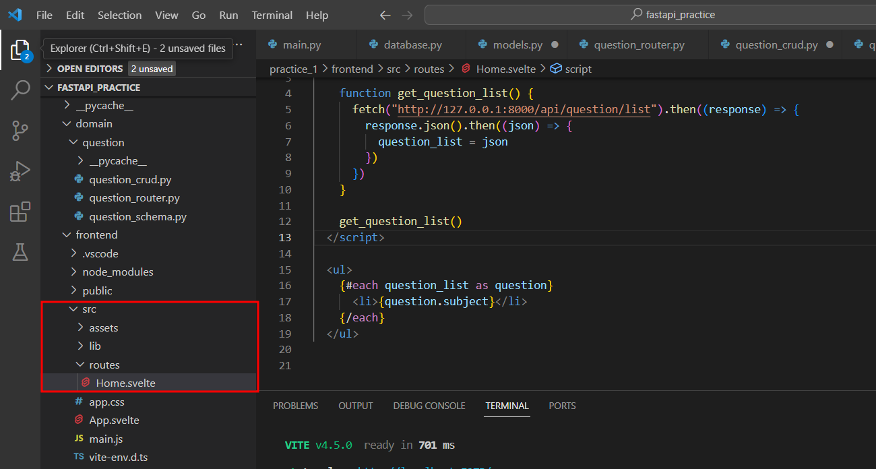This screenshot has height=469, width=876.
Task: Switch to the PROBLEMS panel tab
Action: pyautogui.click(x=295, y=406)
